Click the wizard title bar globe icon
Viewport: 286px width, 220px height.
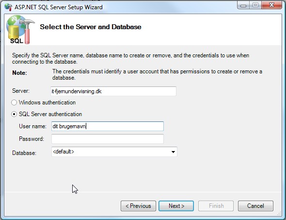coord(8,7)
